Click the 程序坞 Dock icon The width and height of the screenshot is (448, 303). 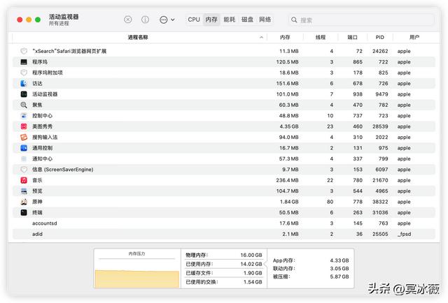coord(24,62)
